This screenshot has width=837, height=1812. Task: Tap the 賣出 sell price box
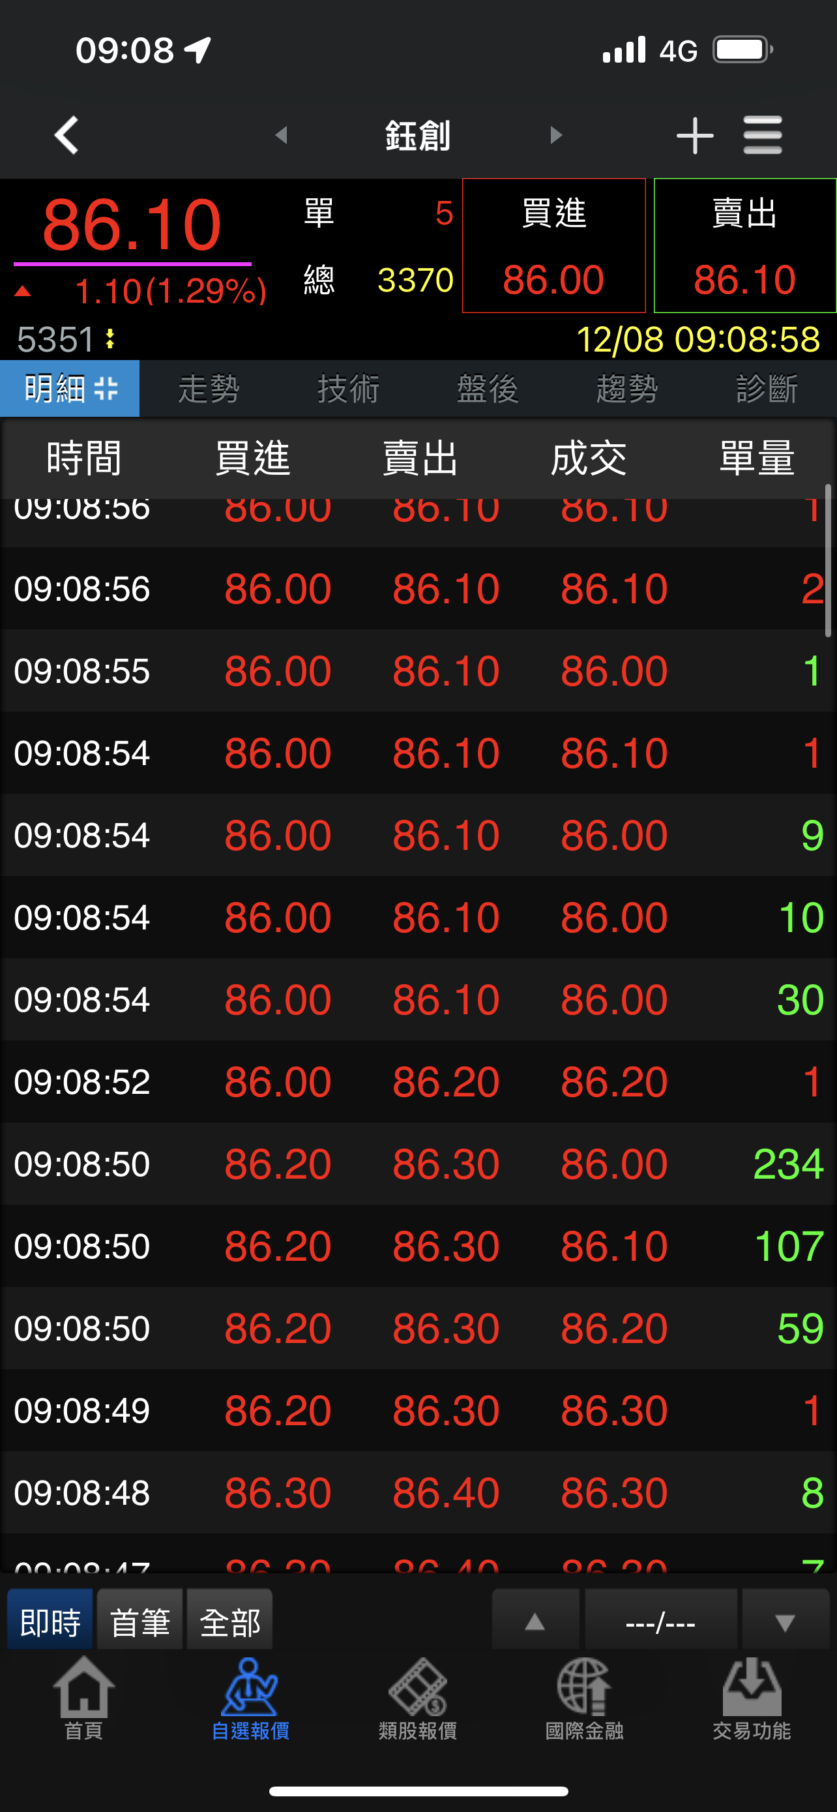[x=744, y=245]
